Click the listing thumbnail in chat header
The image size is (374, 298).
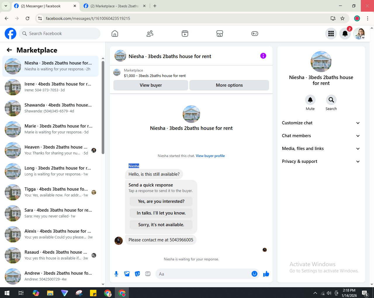[120, 56]
